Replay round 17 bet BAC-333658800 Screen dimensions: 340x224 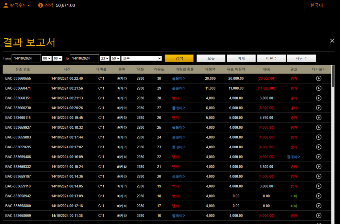[319, 206]
